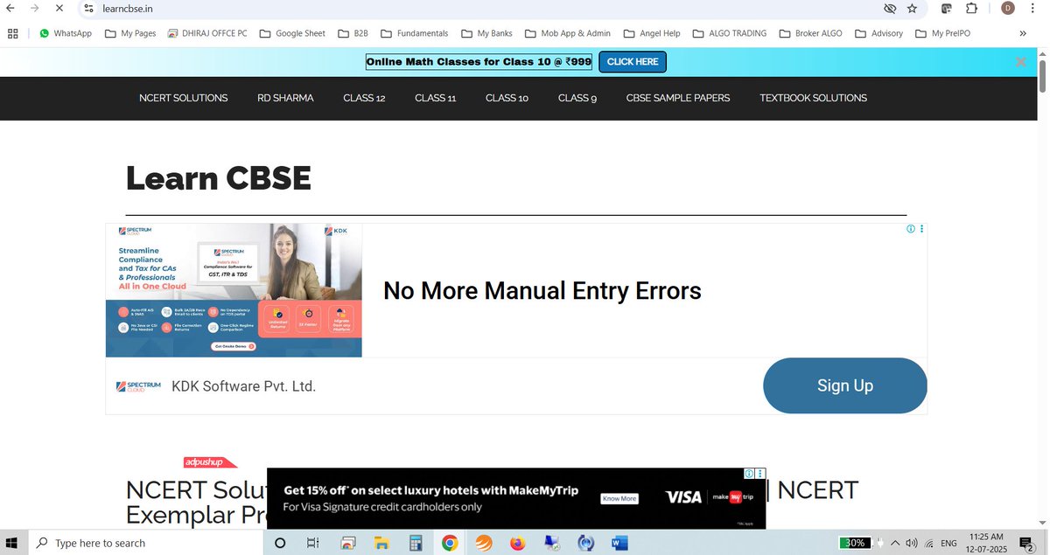Open the Advisory bookmark folder
This screenshot has width=1050, height=555.
[x=878, y=33]
